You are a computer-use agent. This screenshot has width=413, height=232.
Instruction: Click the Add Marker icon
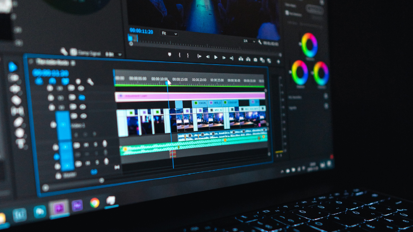[170, 55]
